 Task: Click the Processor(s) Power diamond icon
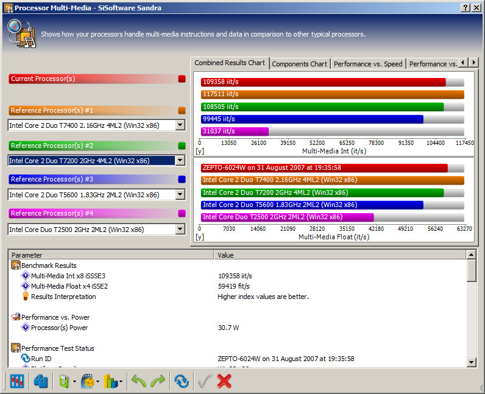26,327
